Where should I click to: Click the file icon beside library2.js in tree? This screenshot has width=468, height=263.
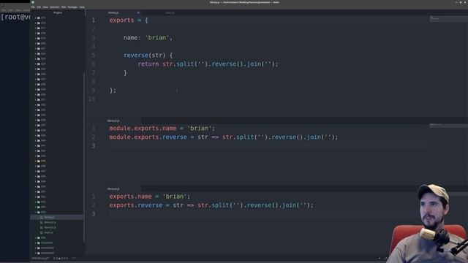pyautogui.click(x=42, y=222)
